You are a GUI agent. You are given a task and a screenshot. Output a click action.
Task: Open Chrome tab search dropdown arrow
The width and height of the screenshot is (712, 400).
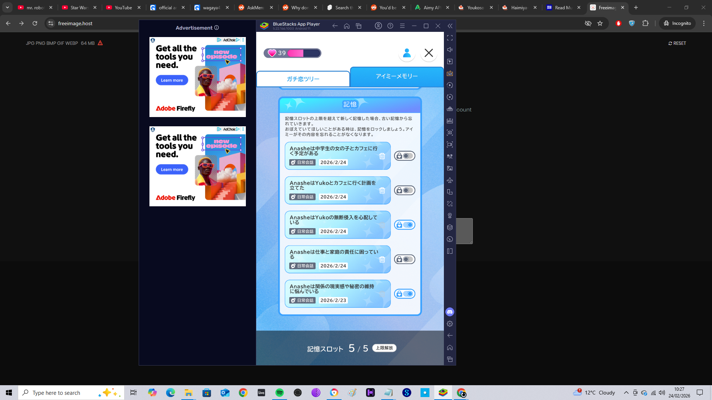click(x=7, y=7)
